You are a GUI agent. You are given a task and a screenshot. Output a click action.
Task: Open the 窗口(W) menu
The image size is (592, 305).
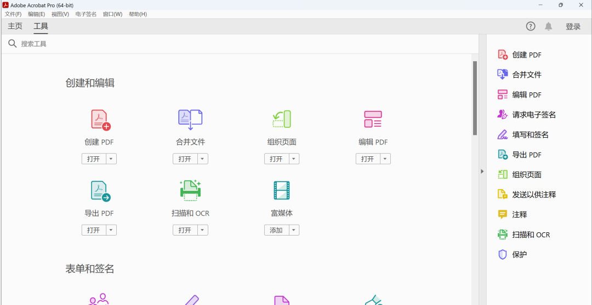(112, 14)
